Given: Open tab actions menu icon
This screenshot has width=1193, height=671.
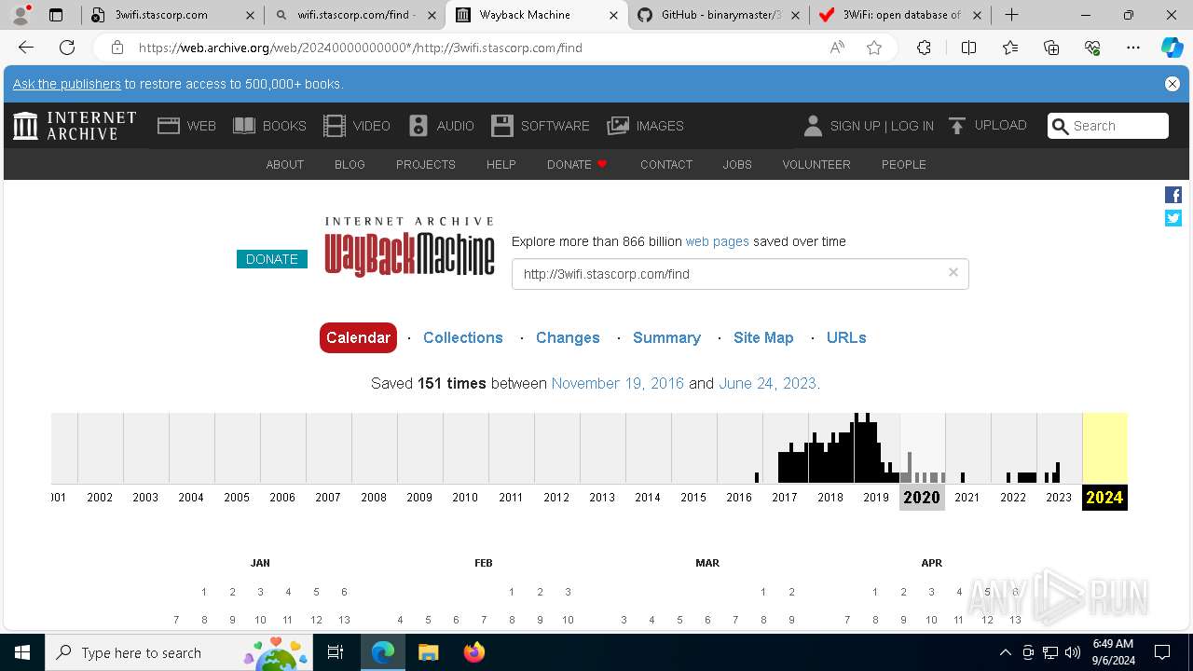Looking at the screenshot, I should tap(56, 15).
